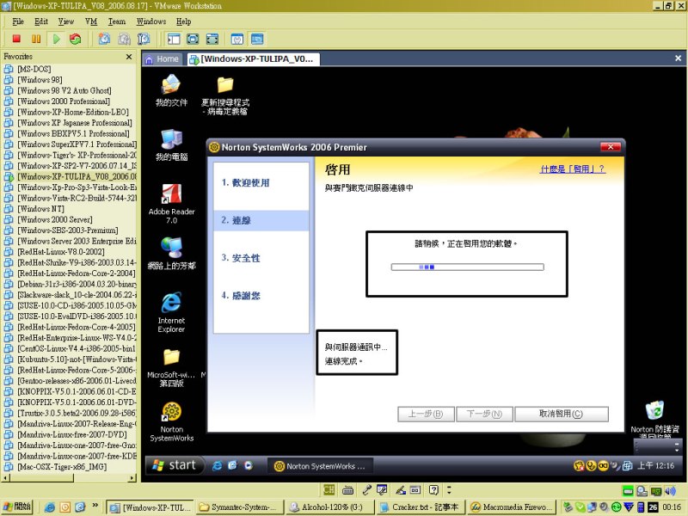Select [Windows NT] in Favorites
Viewport: 688px width, 516px height.
pos(40,209)
